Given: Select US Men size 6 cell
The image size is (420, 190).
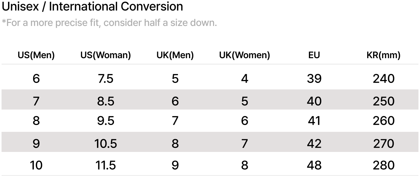Looking at the screenshot, I should (x=36, y=79).
